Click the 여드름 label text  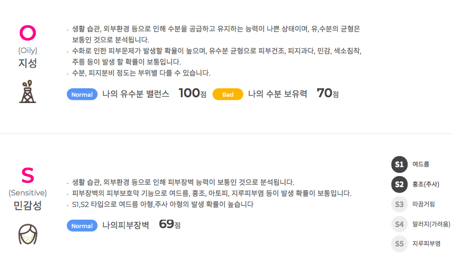tap(421, 164)
